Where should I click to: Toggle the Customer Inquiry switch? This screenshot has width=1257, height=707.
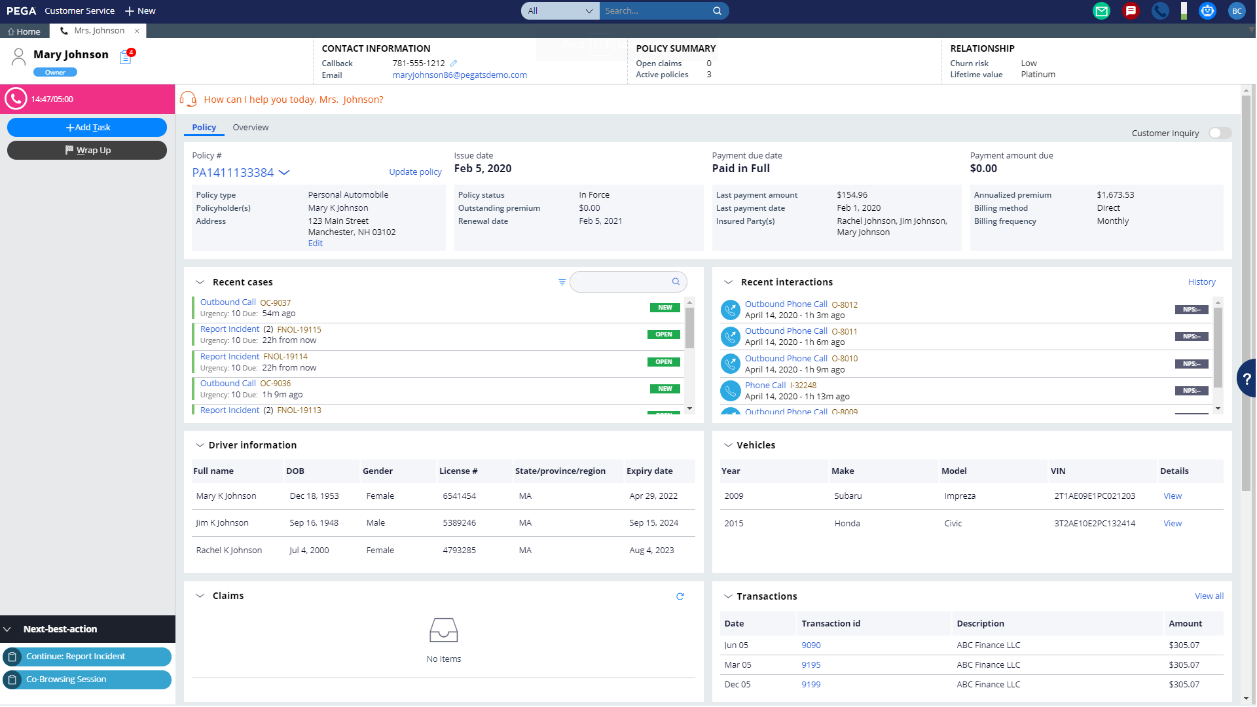[1220, 133]
